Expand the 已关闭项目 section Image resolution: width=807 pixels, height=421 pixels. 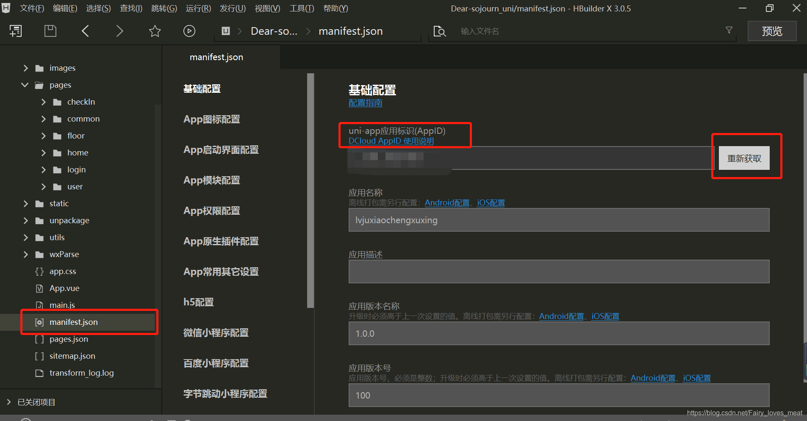coord(8,402)
